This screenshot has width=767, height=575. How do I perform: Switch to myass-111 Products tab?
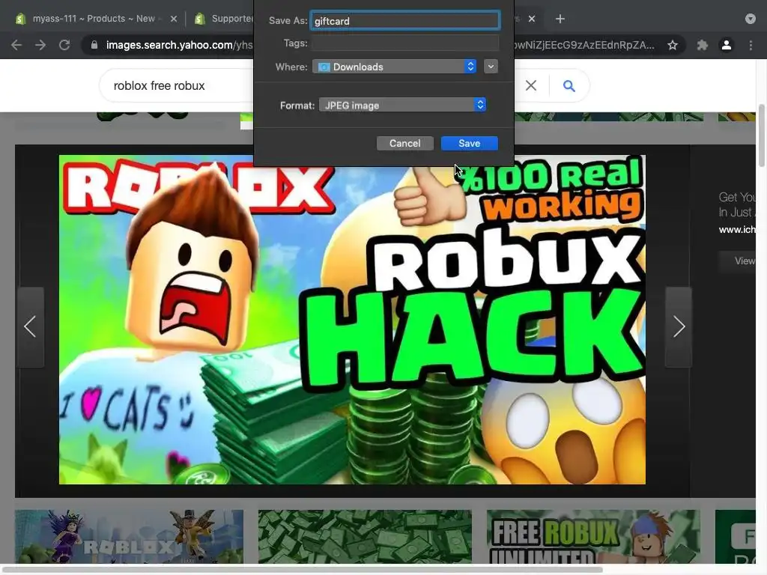point(93,19)
